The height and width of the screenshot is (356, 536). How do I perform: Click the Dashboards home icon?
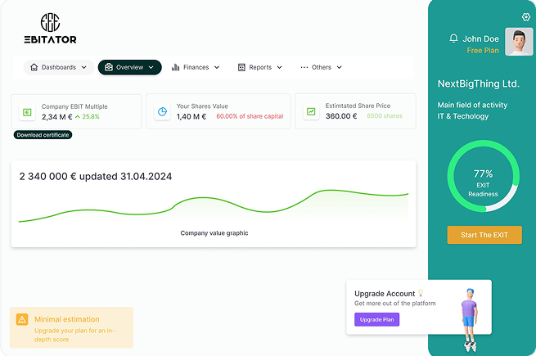(x=34, y=67)
